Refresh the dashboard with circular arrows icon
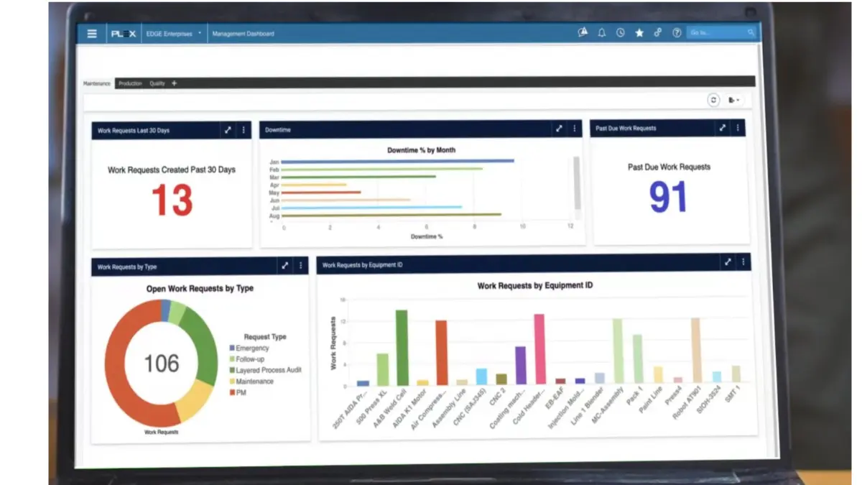This screenshot has height=485, width=862. 713,100
